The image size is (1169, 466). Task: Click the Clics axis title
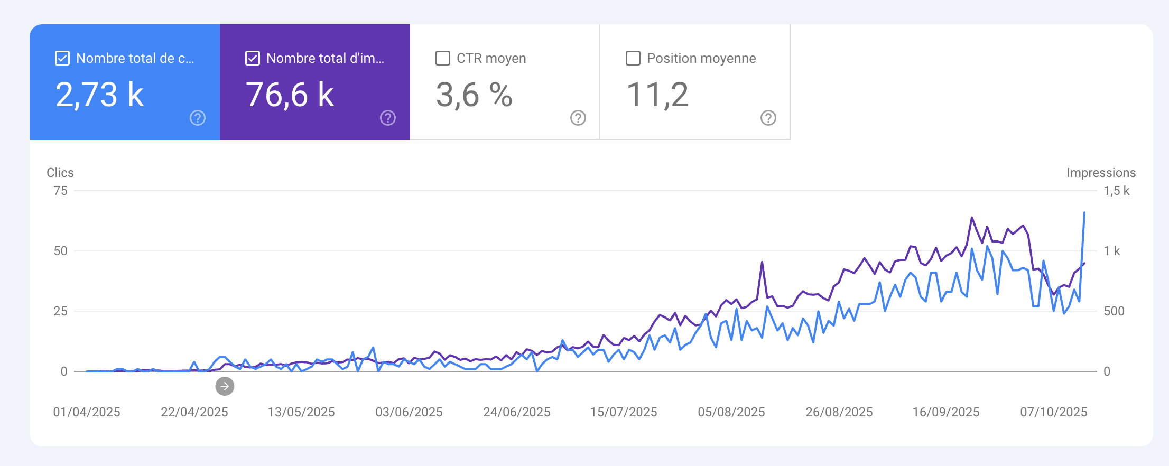click(60, 173)
